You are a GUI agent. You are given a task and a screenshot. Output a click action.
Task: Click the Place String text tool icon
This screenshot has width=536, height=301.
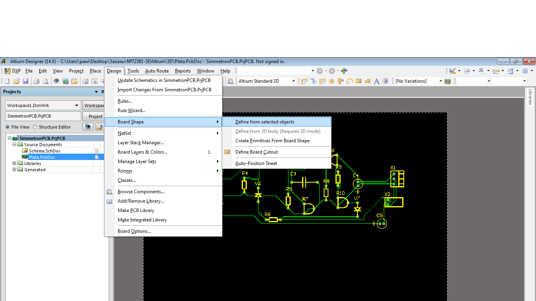pos(376,81)
